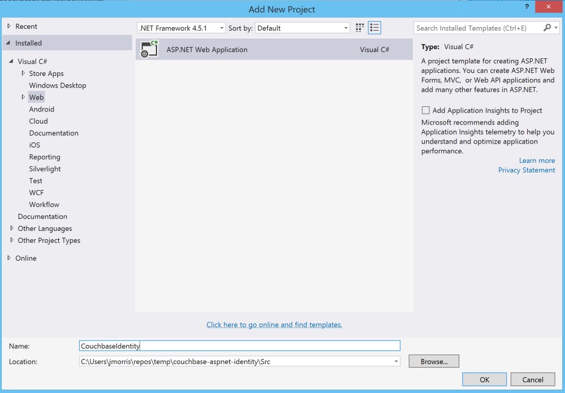Click the Installed label
The image size is (565, 393).
point(28,43)
